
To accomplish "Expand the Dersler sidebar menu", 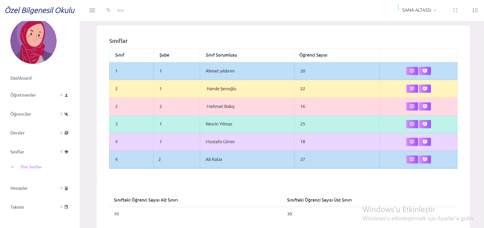I will (x=39, y=133).
